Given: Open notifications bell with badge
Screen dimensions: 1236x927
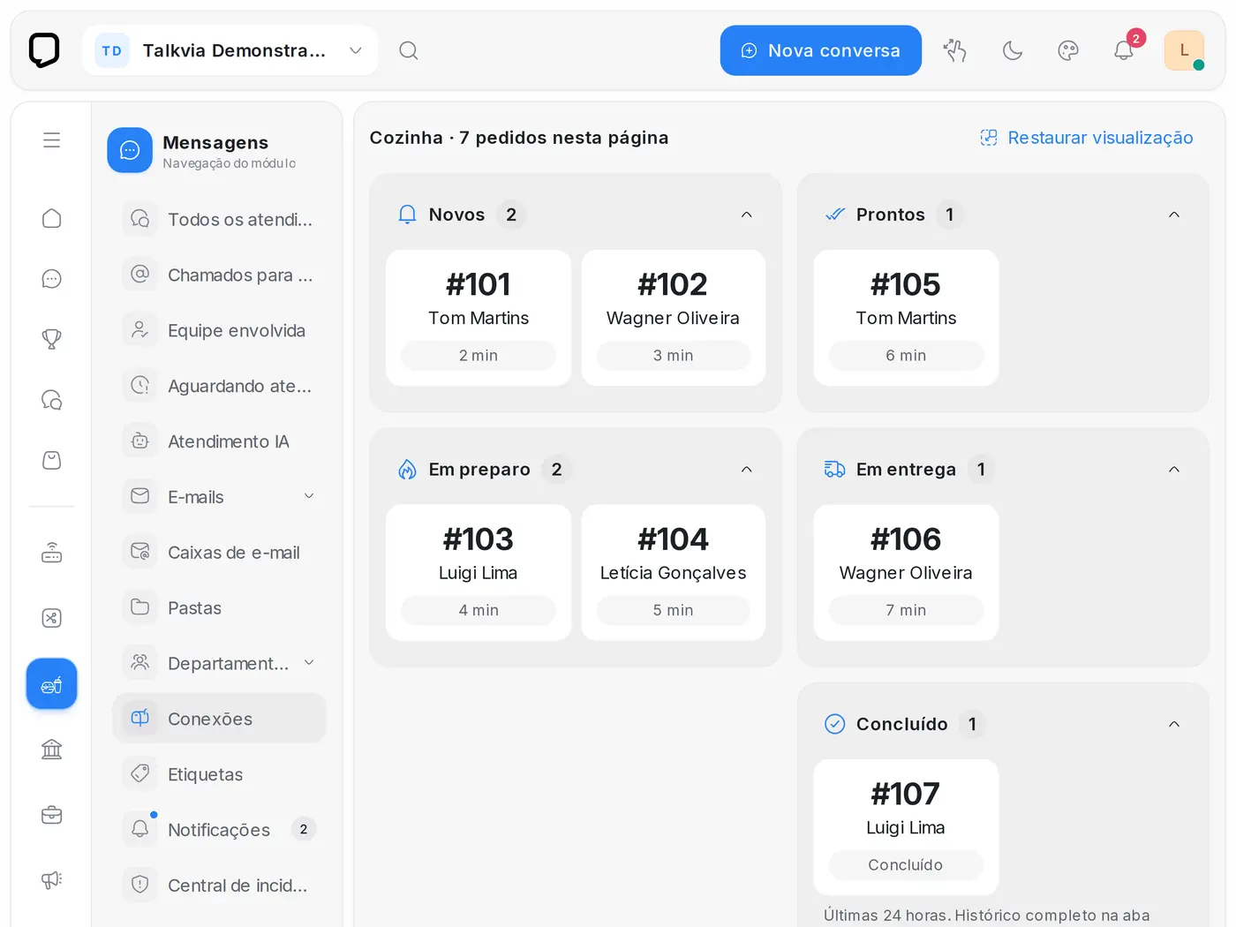Looking at the screenshot, I should (x=1124, y=50).
